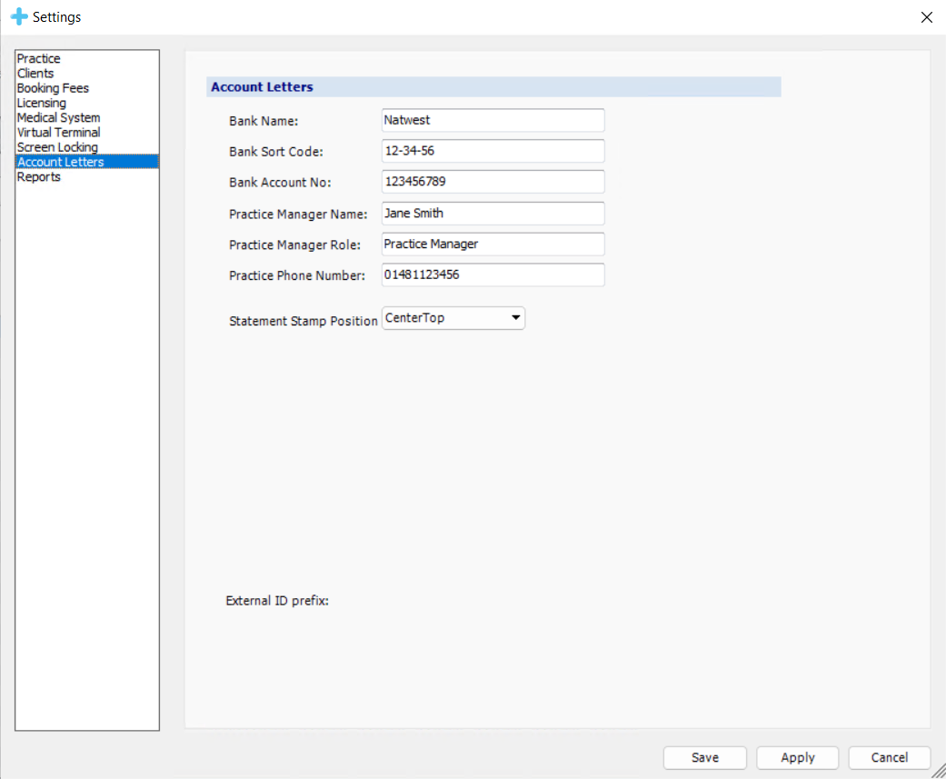Screen dimensions: 946x779
Task: Click the Bank Name field
Action: 493,120
